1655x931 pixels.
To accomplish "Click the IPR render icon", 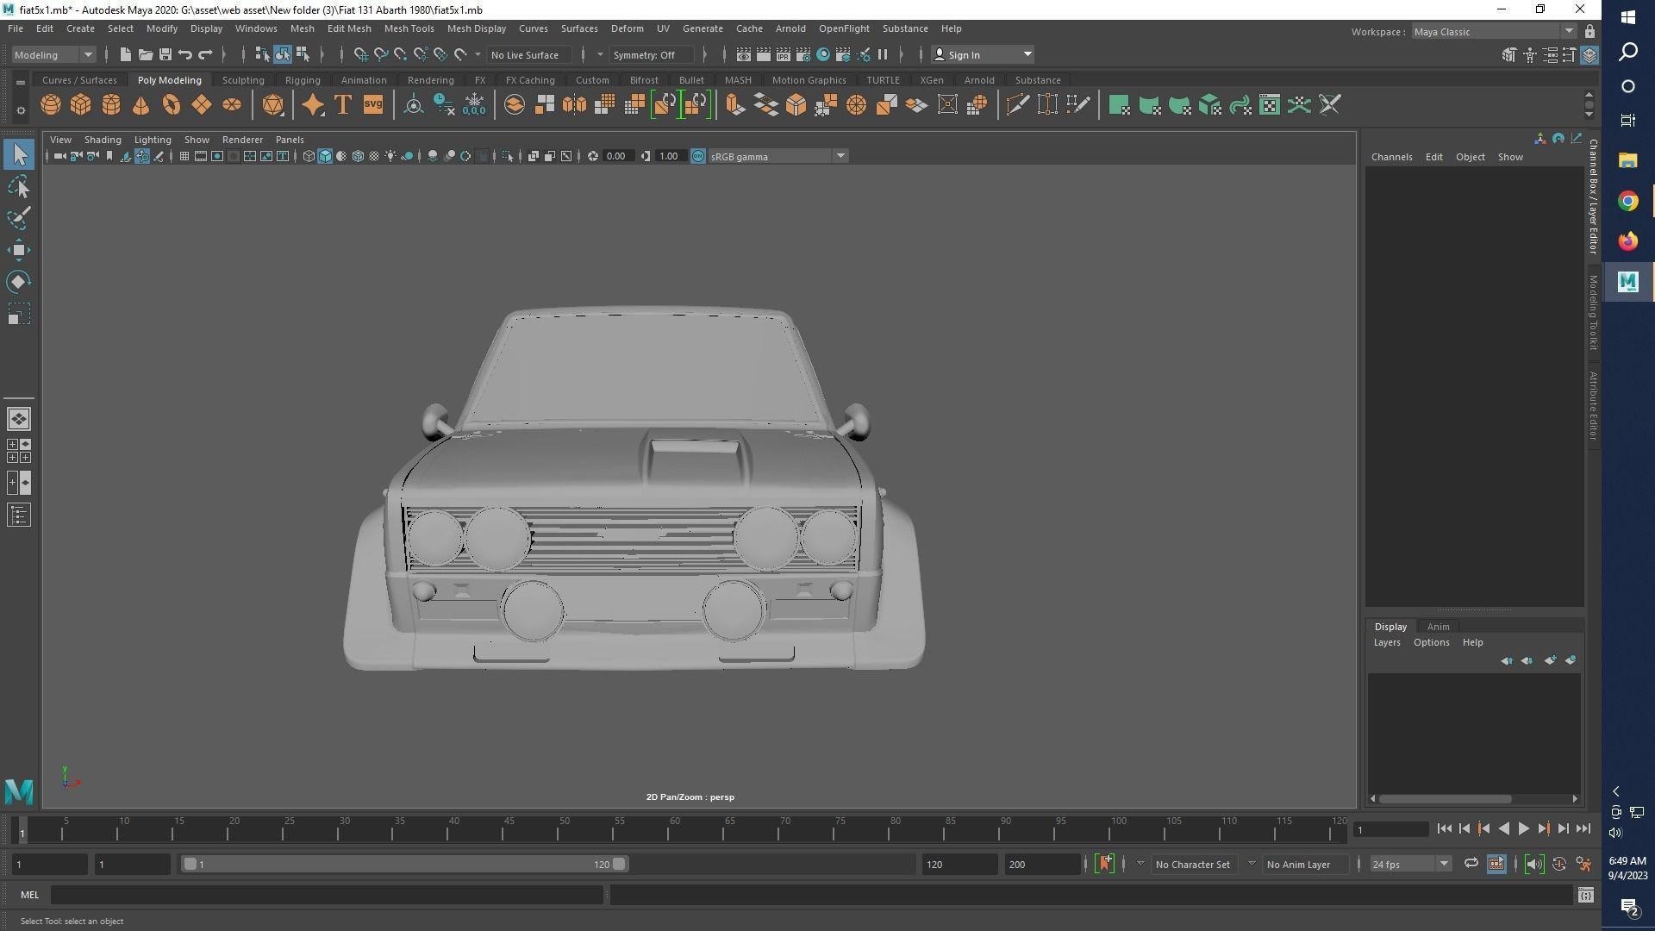I will [x=783, y=54].
